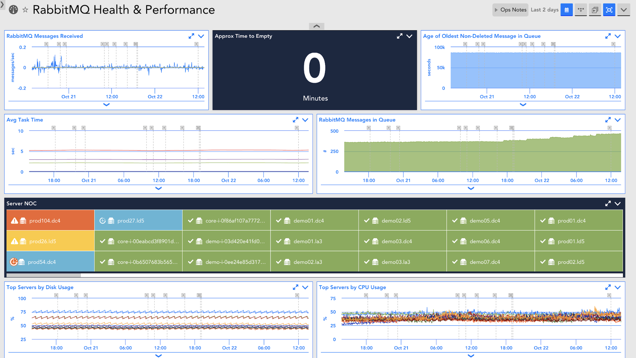
Task: Play the Ops Notes button
Action: (x=510, y=10)
